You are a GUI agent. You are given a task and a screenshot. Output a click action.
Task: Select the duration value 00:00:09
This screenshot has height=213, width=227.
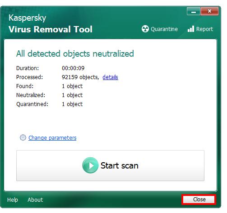point(73,68)
